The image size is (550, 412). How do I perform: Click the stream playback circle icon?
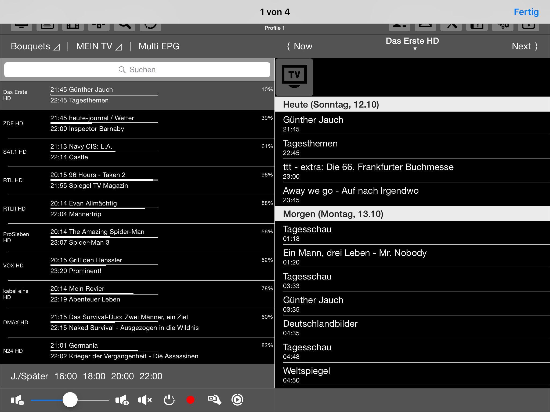237,400
